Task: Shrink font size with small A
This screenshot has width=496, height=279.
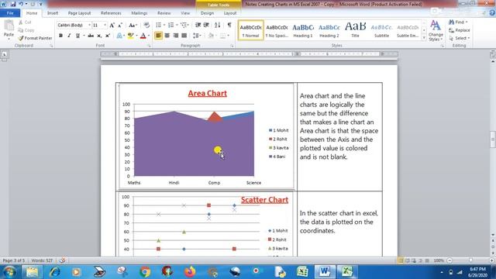Action: click(120, 25)
